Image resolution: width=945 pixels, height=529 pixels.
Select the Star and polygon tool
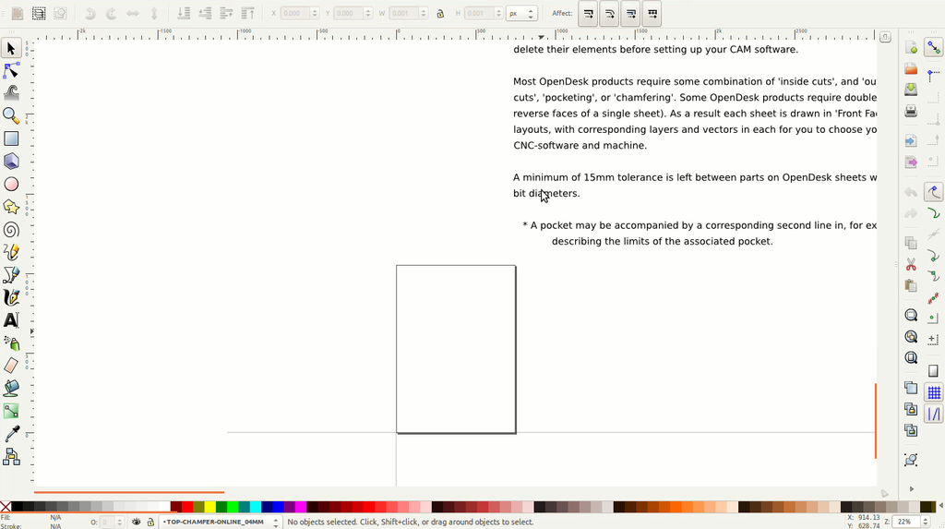pos(11,207)
